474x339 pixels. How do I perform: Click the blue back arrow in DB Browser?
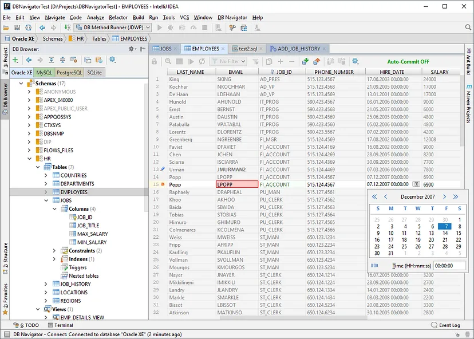tap(29, 60)
